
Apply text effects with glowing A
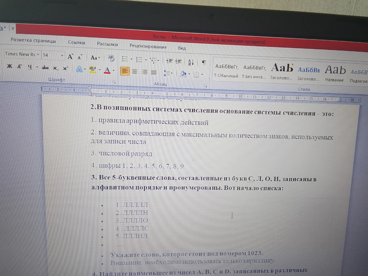[x=79, y=69]
